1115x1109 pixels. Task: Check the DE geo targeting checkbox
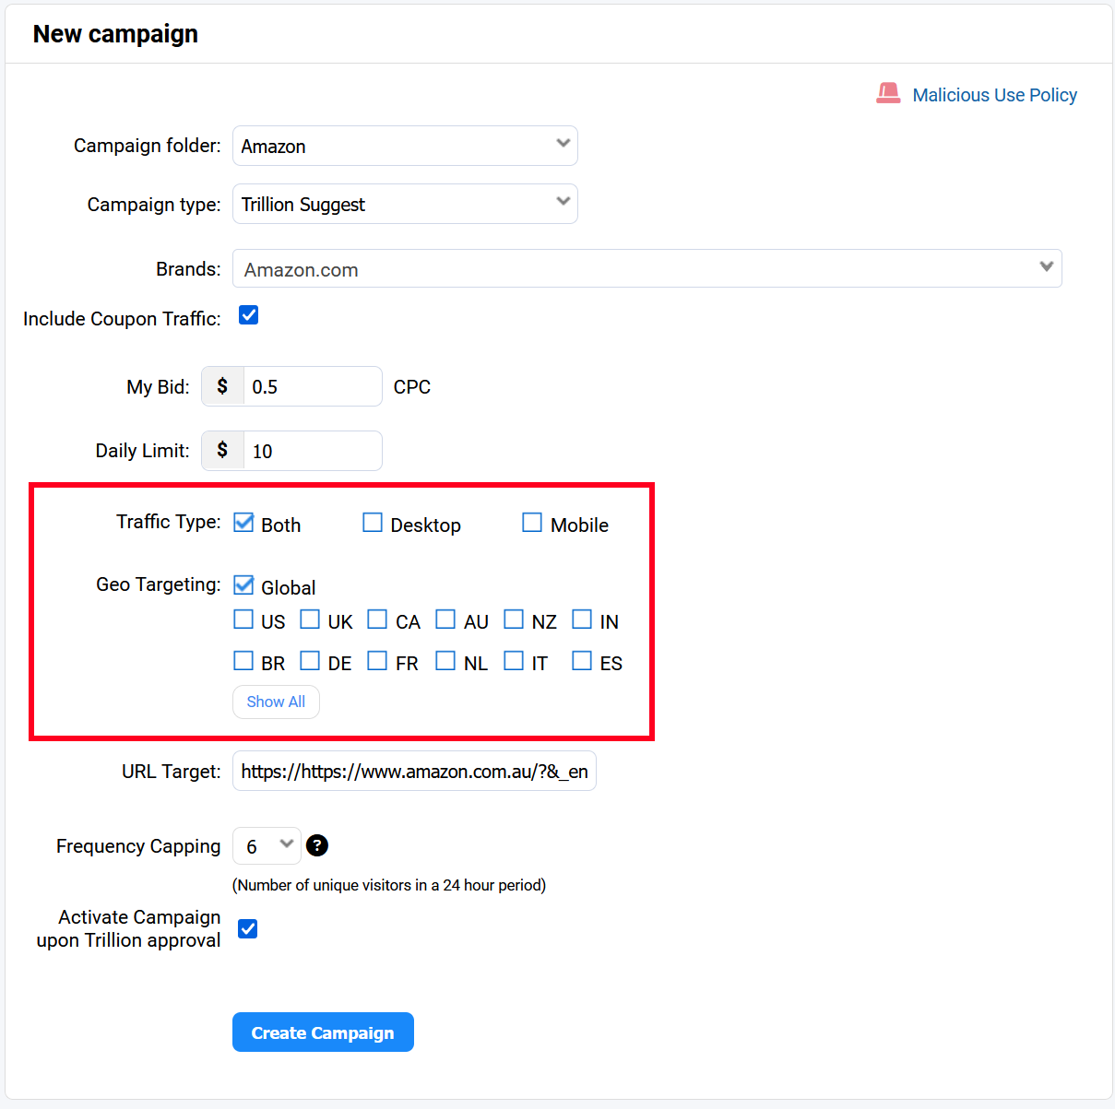(310, 661)
